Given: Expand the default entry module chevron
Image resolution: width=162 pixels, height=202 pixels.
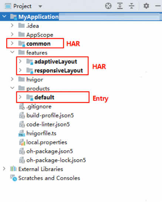Looking at the screenshot, I should click(x=20, y=97).
